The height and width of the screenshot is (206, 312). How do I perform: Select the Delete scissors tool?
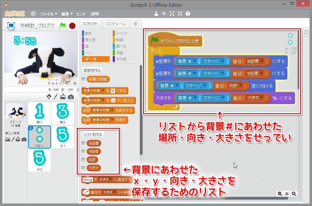[x=164, y=14]
